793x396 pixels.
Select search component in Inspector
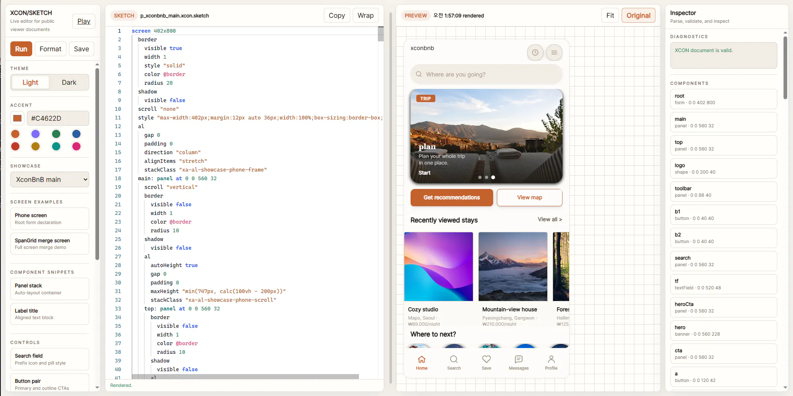point(724,261)
